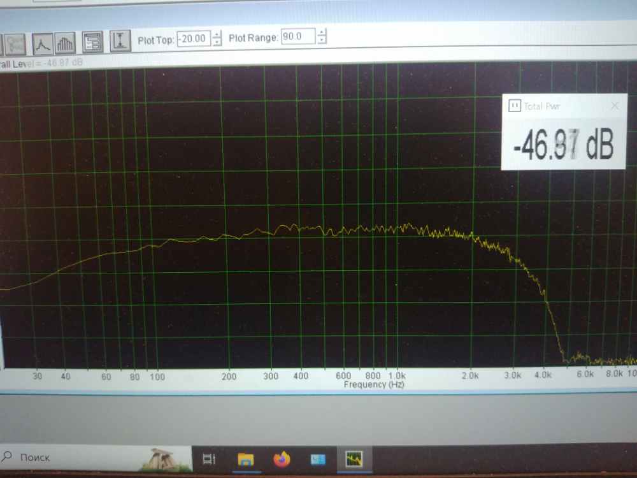Decrease Plot Range with down arrow
The height and width of the screenshot is (478, 637).
(322, 41)
